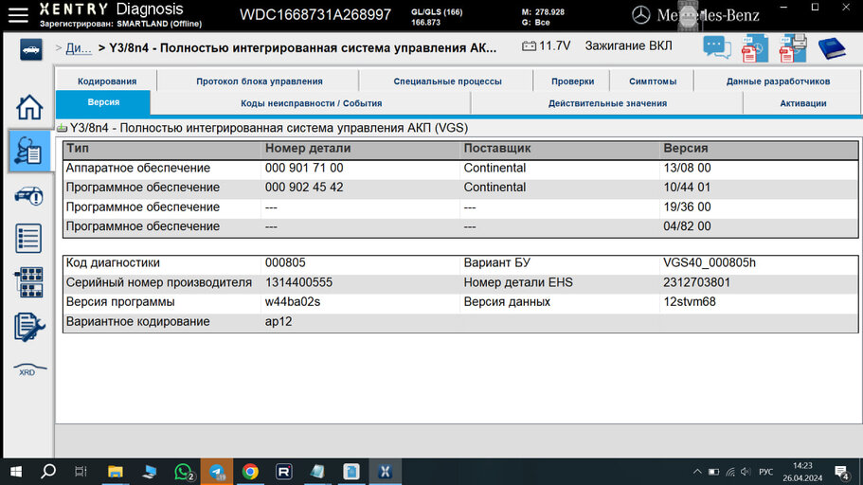The width and height of the screenshot is (863, 485).
Task: Go to the Home sidebar icon
Action: tap(28, 107)
